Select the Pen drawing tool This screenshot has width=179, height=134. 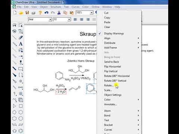(x=21, y=50)
